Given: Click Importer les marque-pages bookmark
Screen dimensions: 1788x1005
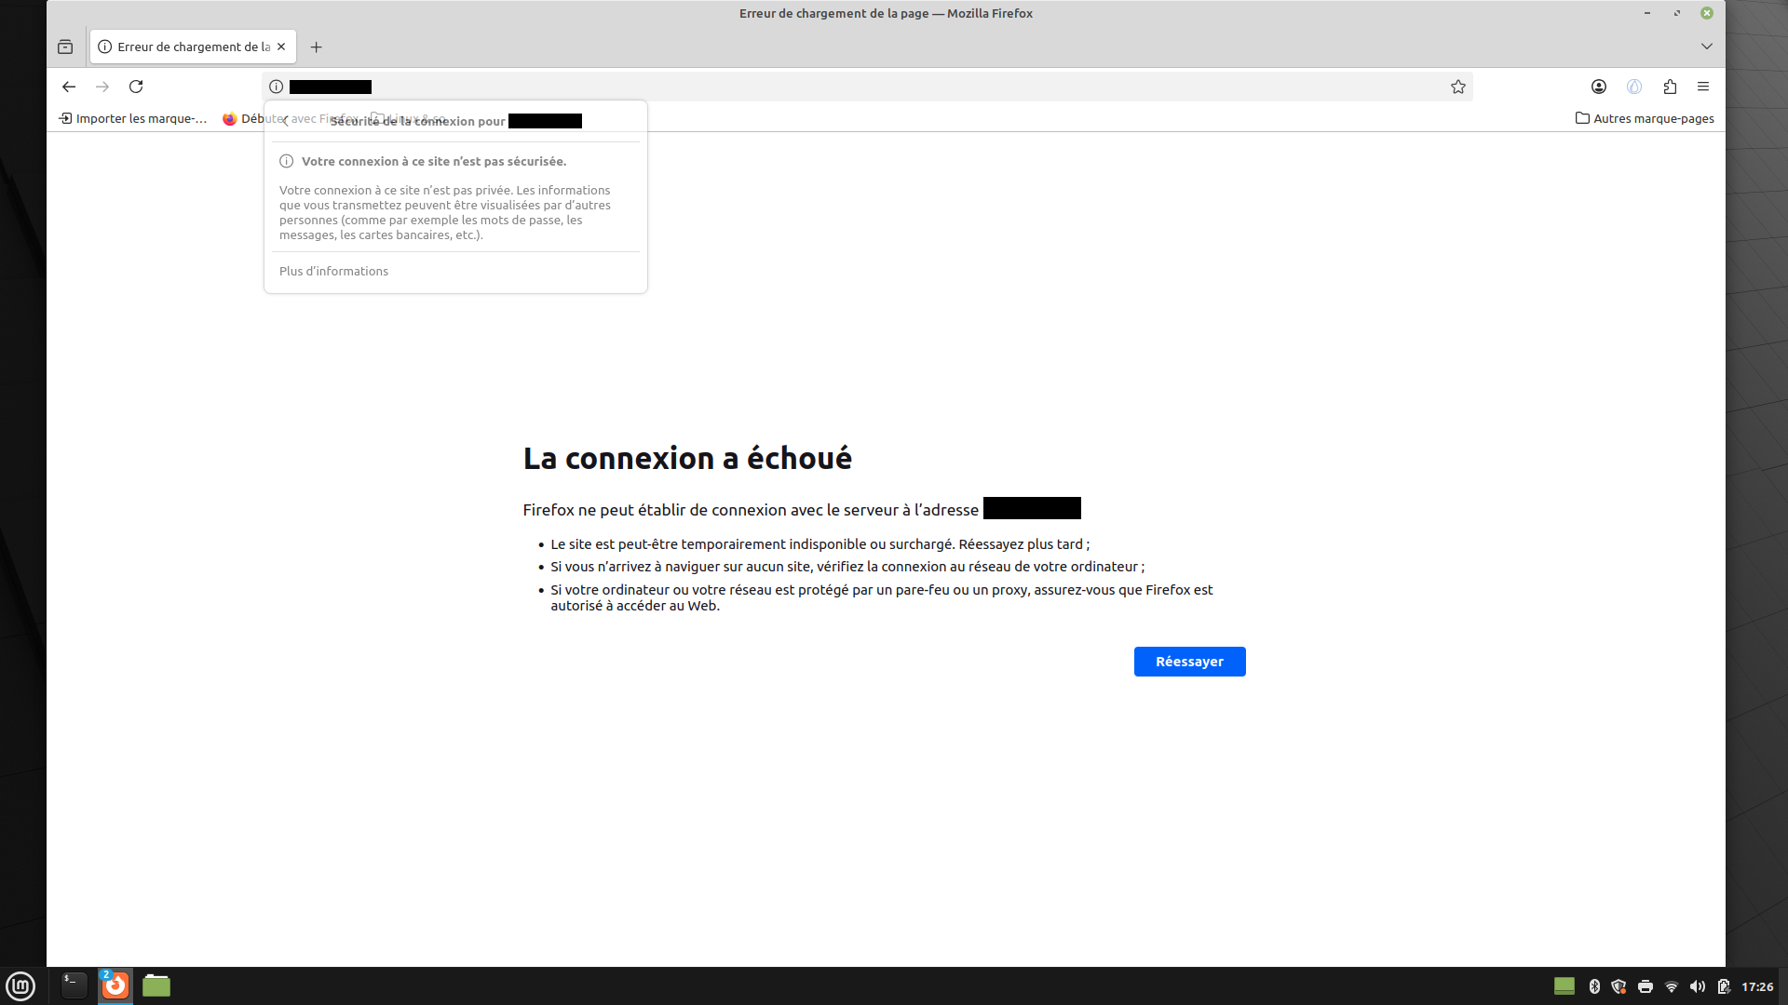Looking at the screenshot, I should pos(132,118).
